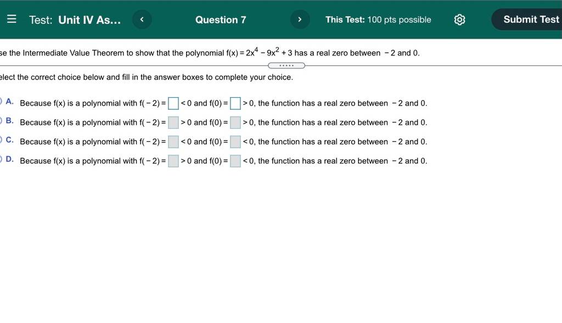Click the Unit IV As... test title
Image resolution: width=562 pixels, height=323 pixels.
point(89,20)
